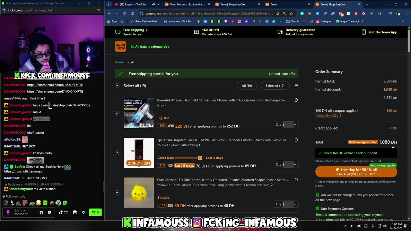Click the green Chat send button
The width and height of the screenshot is (411, 231).
[95, 212]
